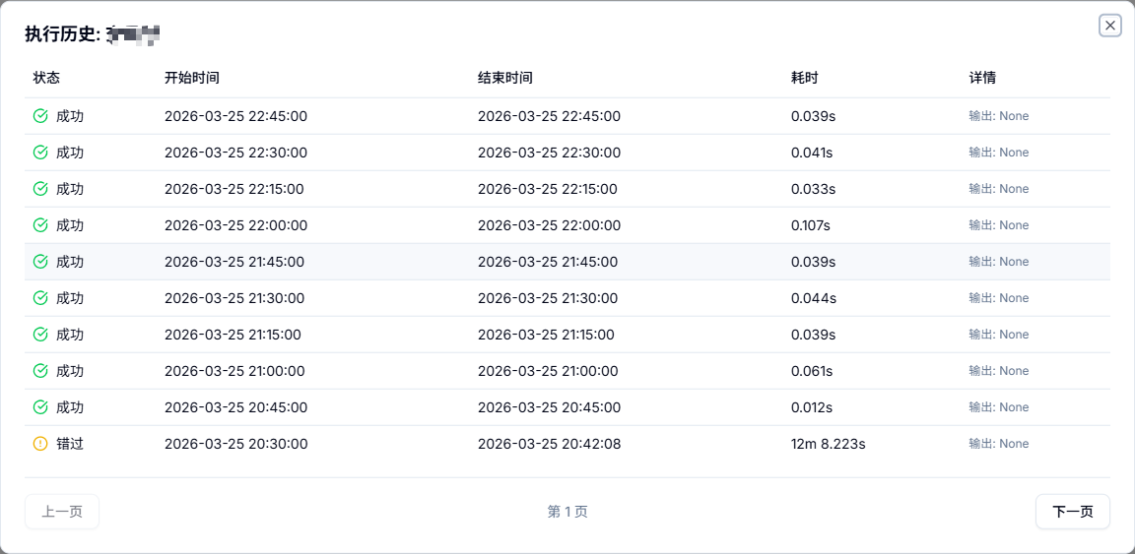This screenshot has height=554, width=1135.
Task: Click end time 2026-03-25 22:30:00
Action: click(x=550, y=153)
